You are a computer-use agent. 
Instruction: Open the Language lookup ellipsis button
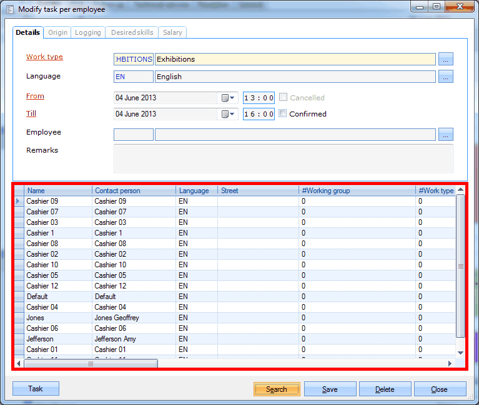(445, 77)
